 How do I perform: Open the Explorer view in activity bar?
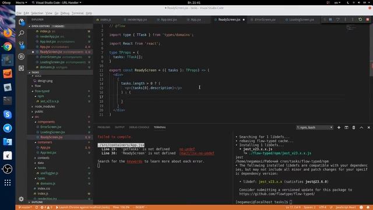click(x=21, y=22)
